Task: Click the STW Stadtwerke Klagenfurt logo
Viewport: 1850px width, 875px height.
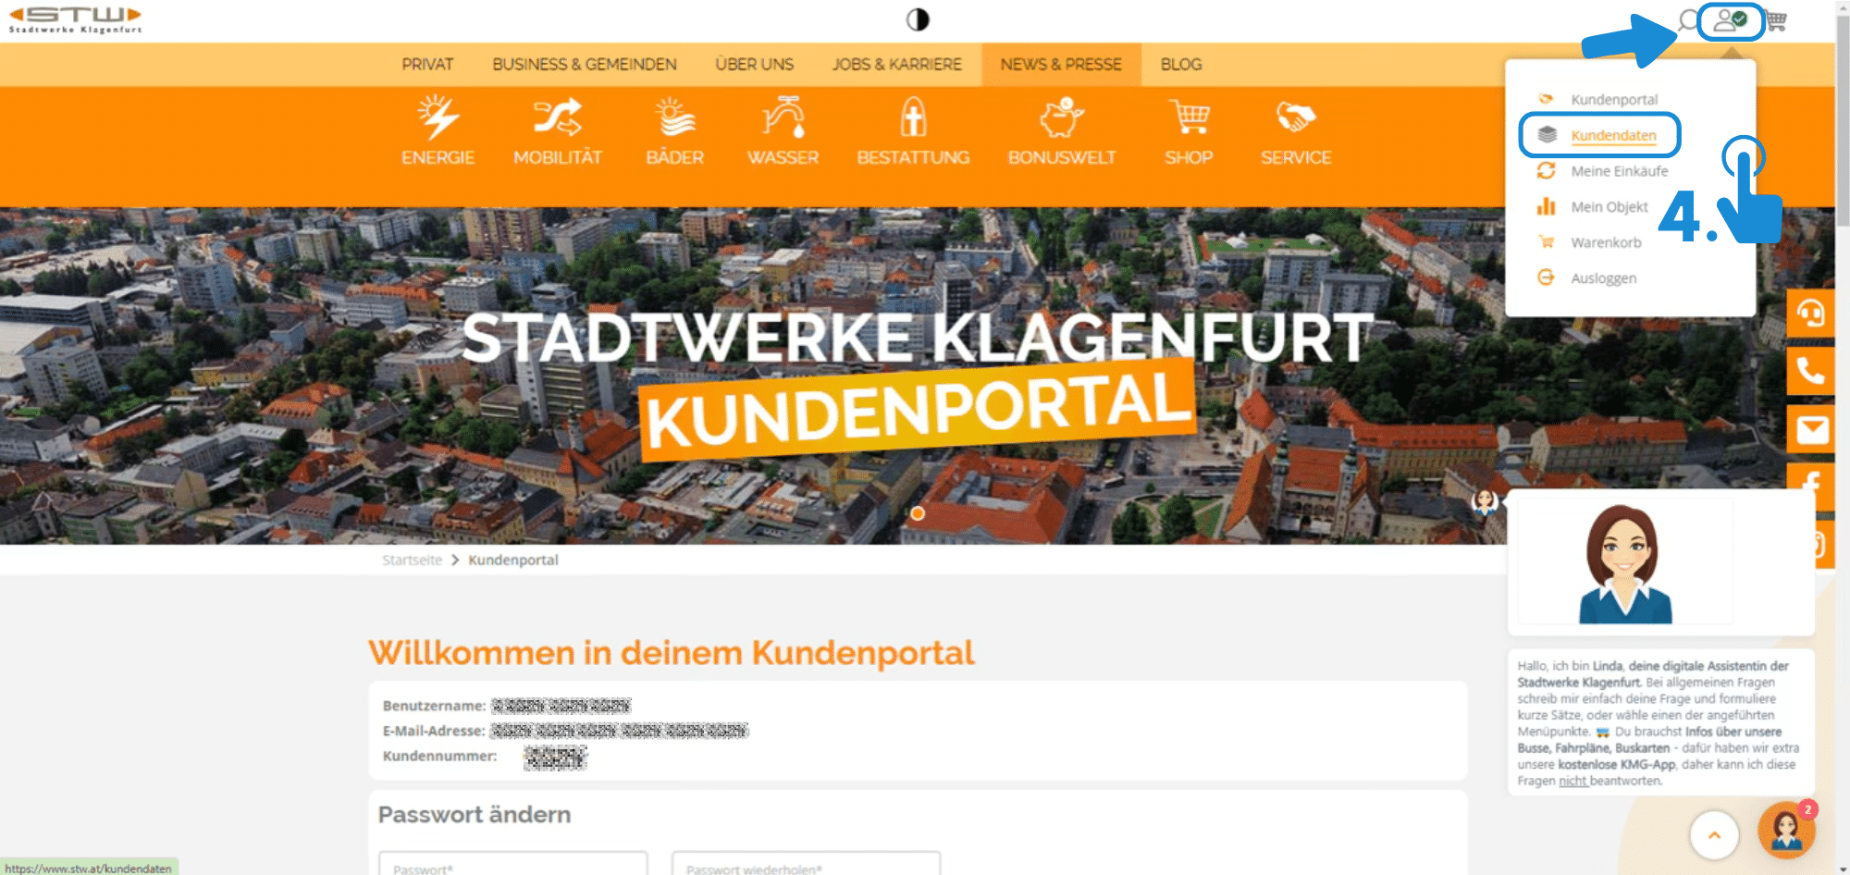Action: click(x=75, y=19)
